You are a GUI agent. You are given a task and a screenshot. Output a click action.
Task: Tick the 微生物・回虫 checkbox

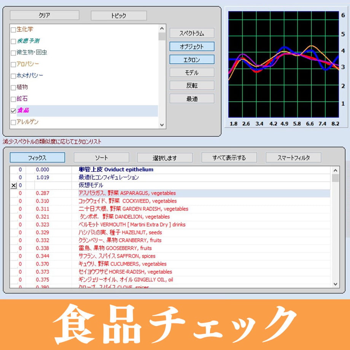(13, 53)
